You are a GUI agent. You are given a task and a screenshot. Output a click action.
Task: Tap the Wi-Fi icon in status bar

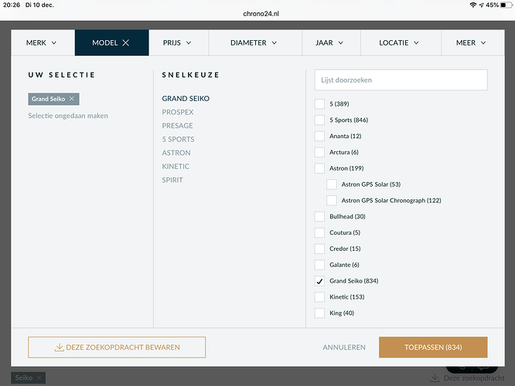[x=473, y=5]
